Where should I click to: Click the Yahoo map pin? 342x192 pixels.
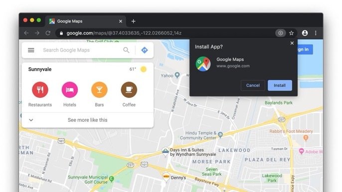[x=177, y=75]
